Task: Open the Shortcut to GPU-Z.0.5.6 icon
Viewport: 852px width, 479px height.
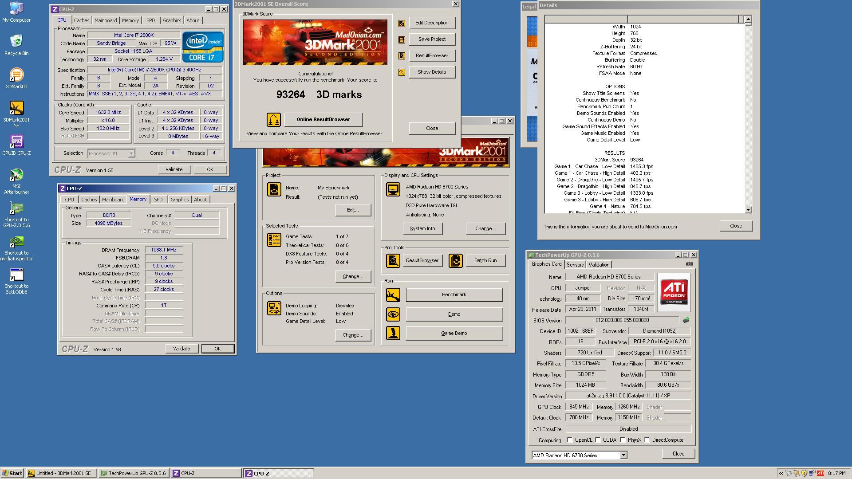Action: [16, 214]
